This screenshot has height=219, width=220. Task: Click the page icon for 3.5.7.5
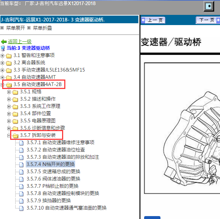tap(21, 172)
